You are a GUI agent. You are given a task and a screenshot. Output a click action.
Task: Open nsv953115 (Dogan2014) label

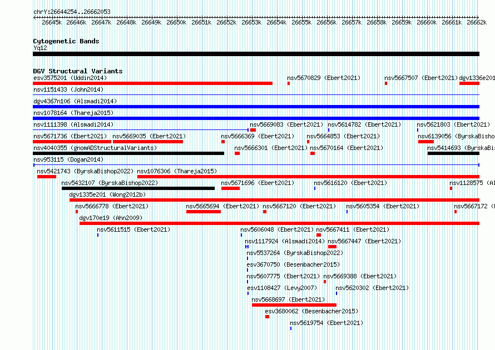(68, 159)
